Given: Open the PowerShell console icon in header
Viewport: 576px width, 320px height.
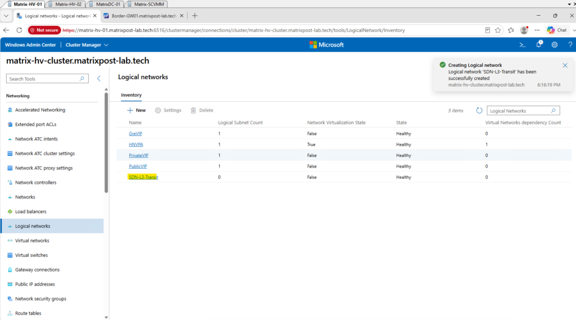Looking at the screenshot, I should pos(523,45).
